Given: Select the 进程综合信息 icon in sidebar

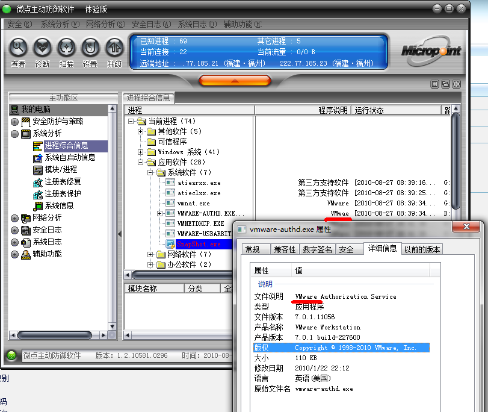Looking at the screenshot, I should click(x=38, y=146).
